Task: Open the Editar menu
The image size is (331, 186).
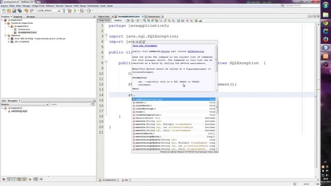Action: (12, 6)
